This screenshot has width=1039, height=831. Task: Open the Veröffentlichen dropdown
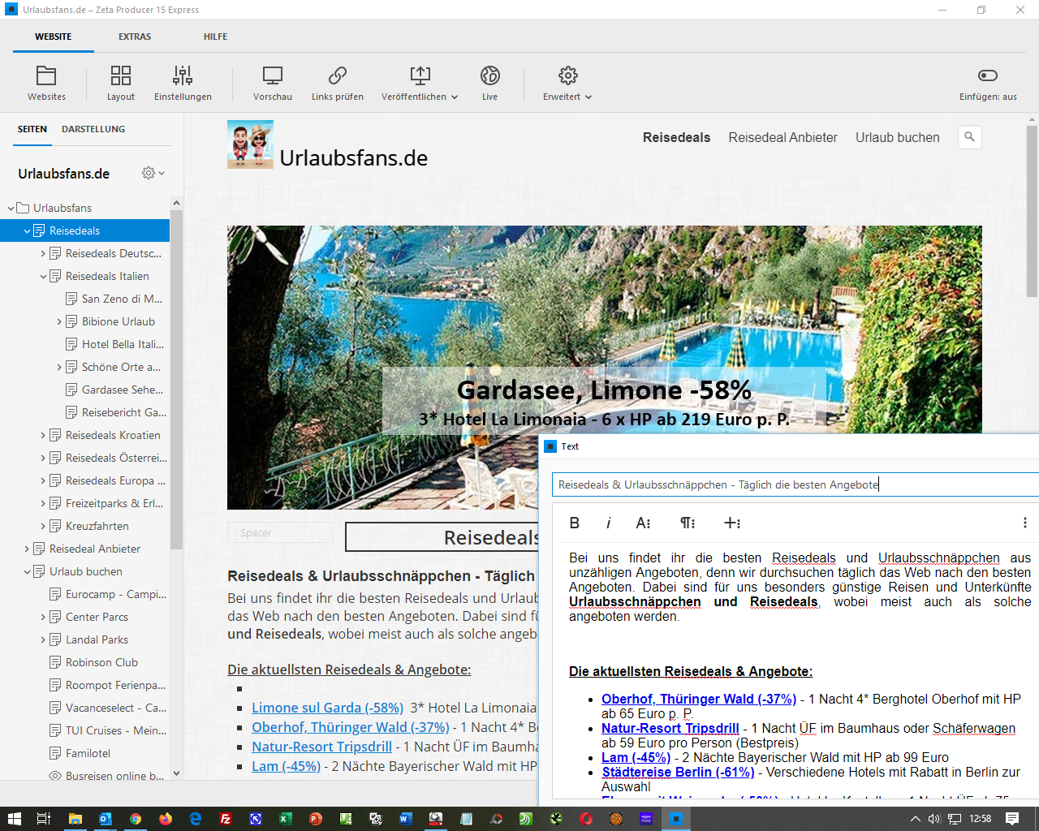point(420,84)
